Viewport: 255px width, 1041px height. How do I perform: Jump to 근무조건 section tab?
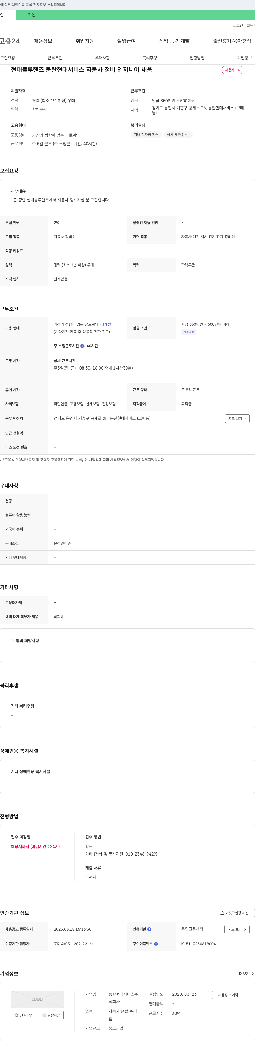55,58
